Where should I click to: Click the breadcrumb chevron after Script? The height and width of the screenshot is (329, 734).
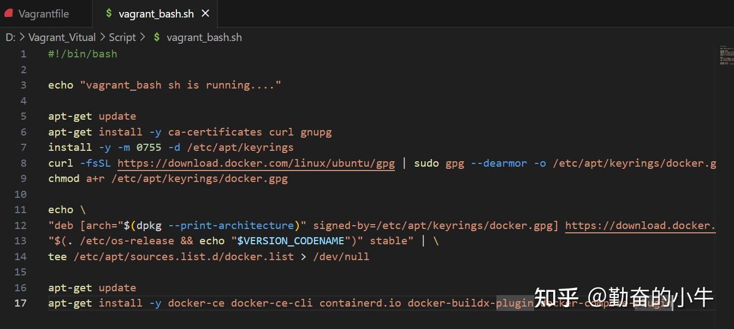pyautogui.click(x=143, y=37)
